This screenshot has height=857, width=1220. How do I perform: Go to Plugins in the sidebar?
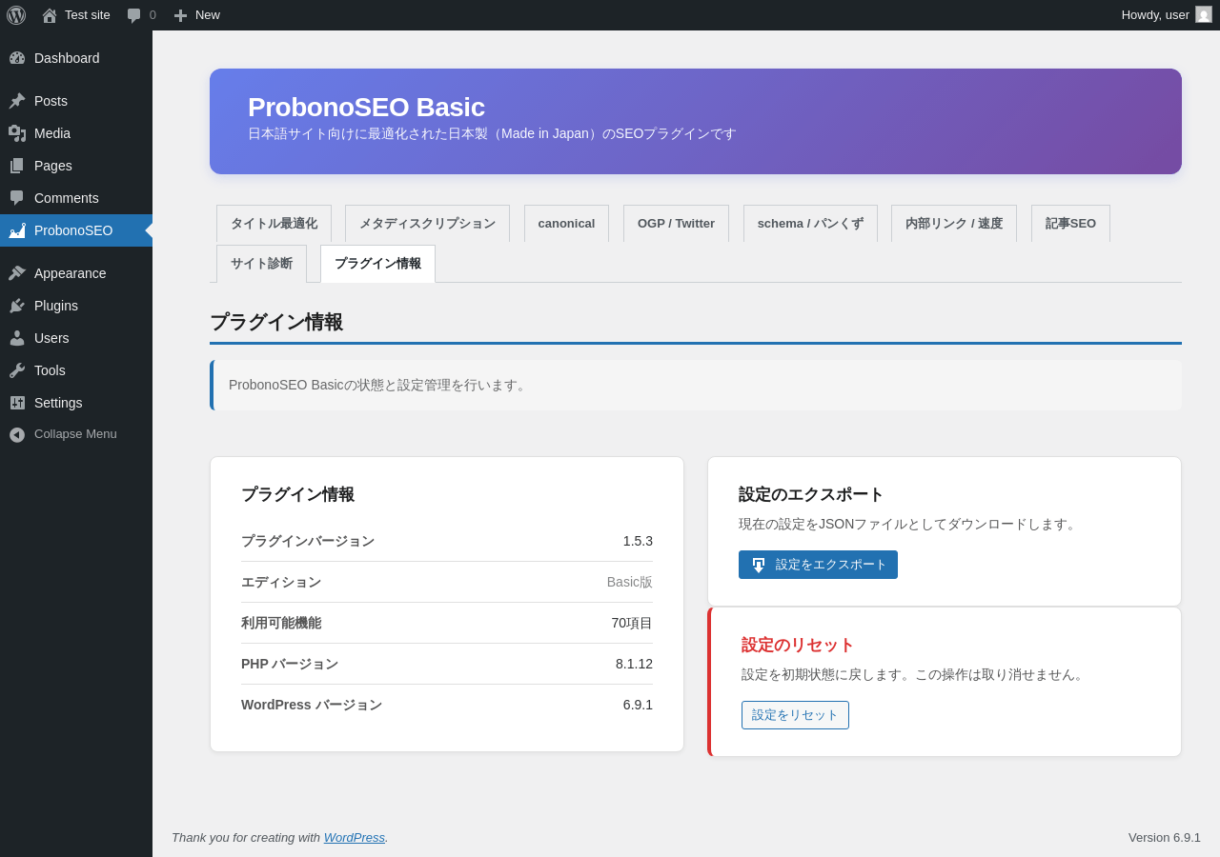click(x=56, y=306)
